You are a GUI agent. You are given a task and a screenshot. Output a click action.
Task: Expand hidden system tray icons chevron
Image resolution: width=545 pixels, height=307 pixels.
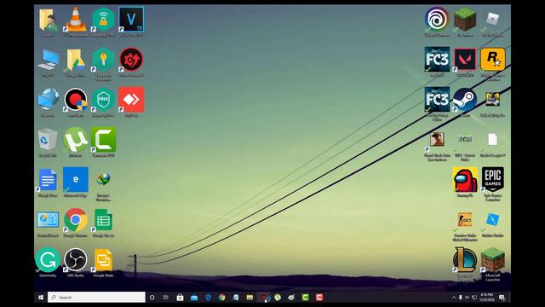pyautogui.click(x=453, y=298)
